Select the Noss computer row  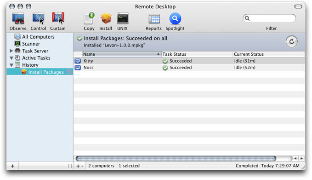[x=189, y=68]
